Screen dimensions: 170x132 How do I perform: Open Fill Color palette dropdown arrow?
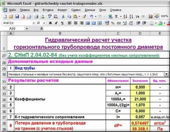165,23
